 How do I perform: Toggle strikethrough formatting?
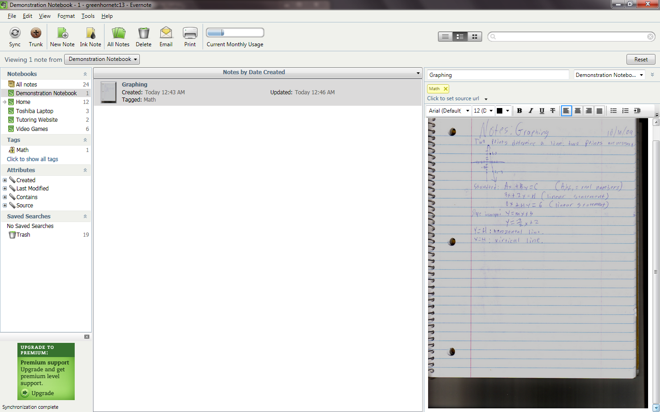point(553,111)
